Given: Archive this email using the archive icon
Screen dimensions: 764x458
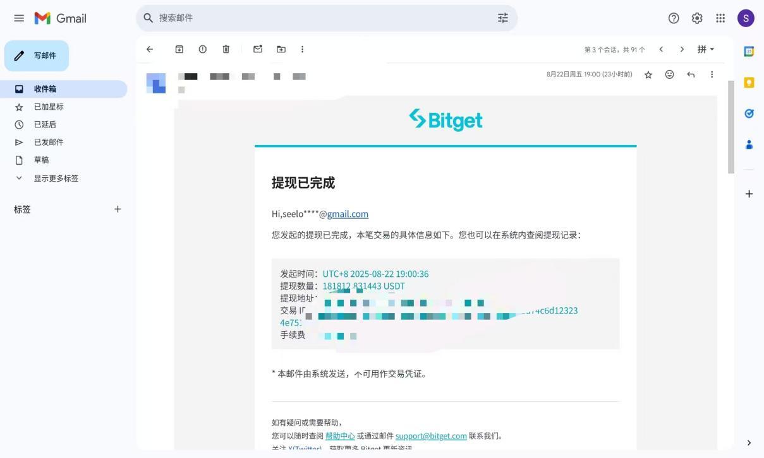Looking at the screenshot, I should click(x=179, y=49).
